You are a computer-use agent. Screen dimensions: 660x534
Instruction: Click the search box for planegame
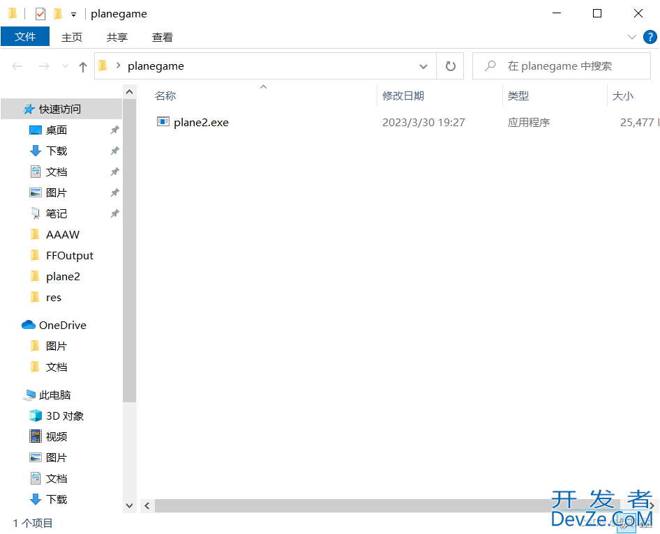pyautogui.click(x=562, y=66)
